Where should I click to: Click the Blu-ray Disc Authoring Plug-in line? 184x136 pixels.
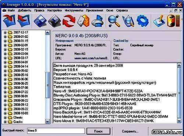115,95
